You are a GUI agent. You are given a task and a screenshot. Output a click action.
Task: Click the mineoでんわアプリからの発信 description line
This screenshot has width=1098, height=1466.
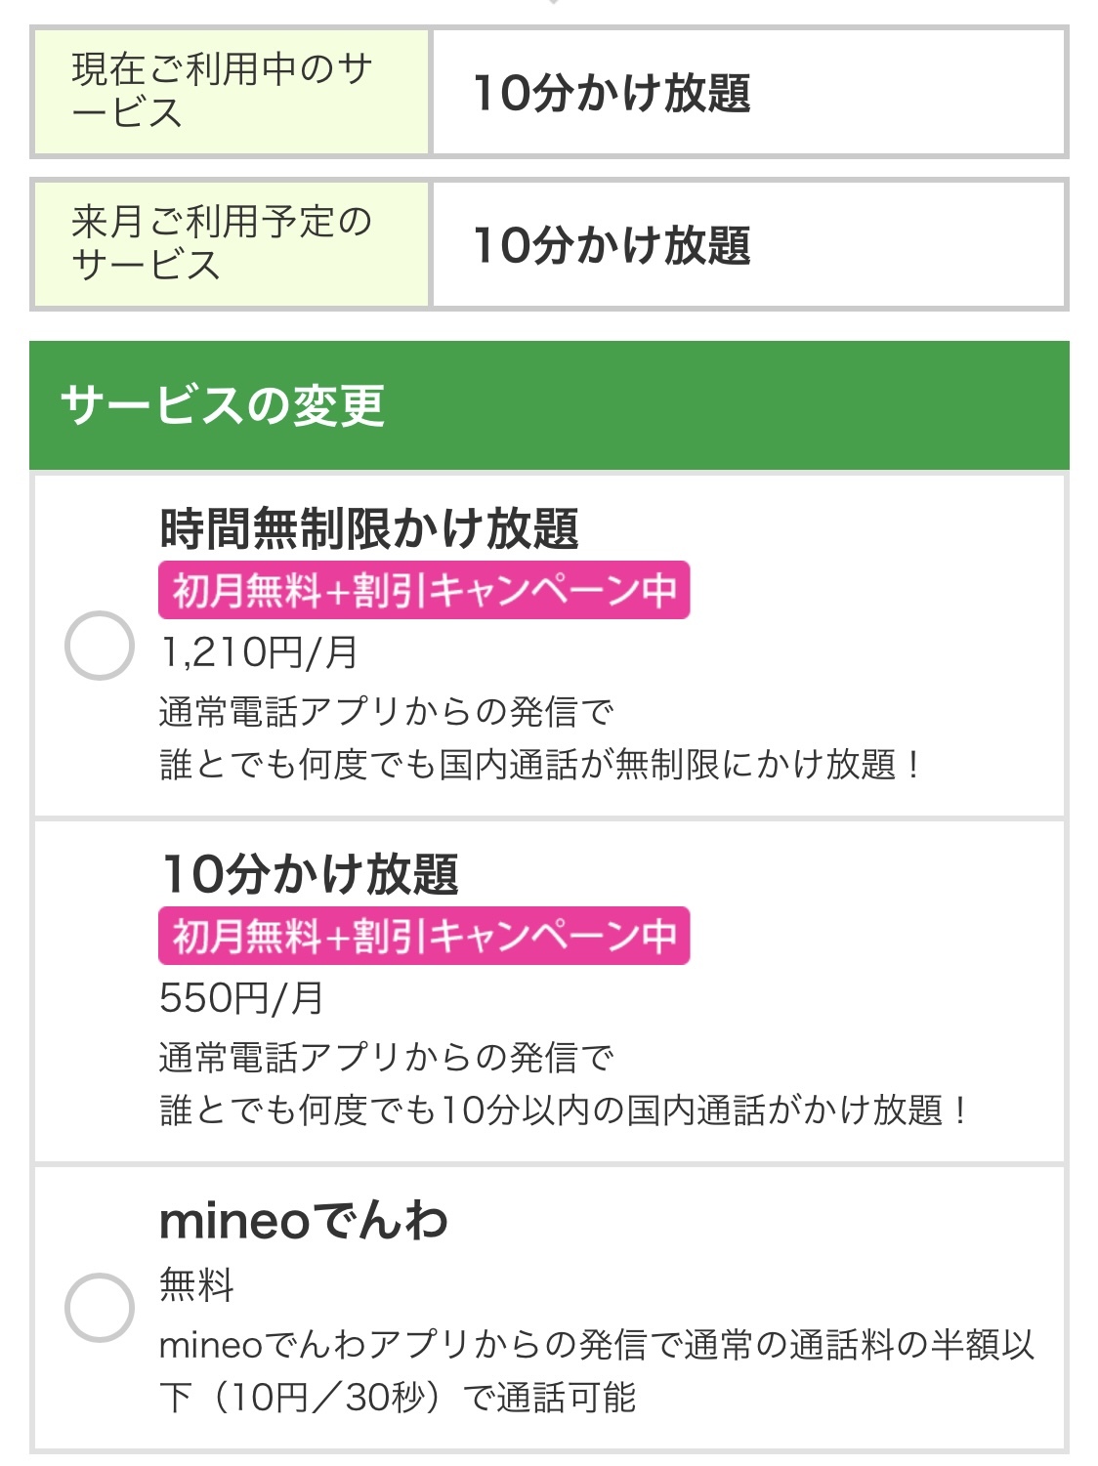coord(596,1345)
